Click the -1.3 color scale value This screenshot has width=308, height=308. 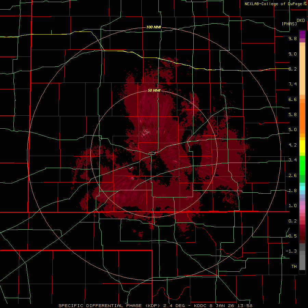[x=291, y=251]
